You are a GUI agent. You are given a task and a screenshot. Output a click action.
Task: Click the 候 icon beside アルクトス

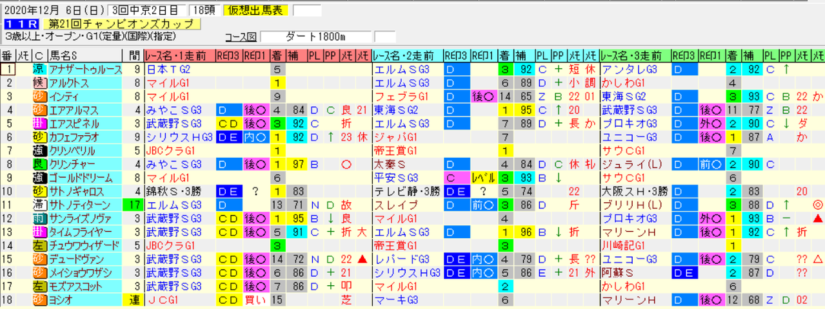(39, 83)
